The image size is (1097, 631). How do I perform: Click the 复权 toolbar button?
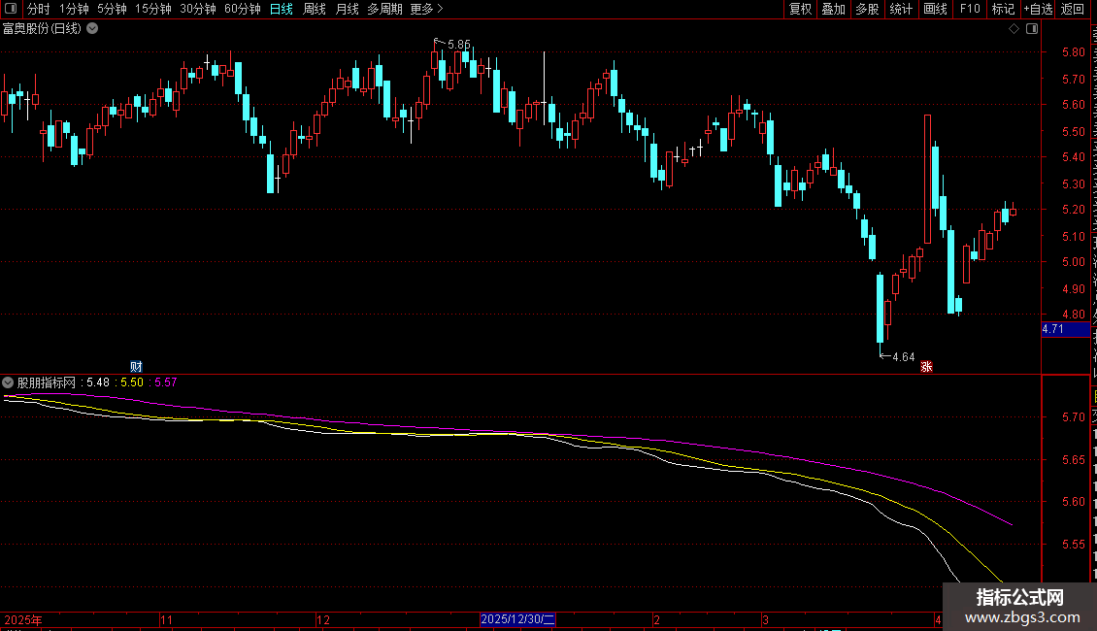point(800,9)
